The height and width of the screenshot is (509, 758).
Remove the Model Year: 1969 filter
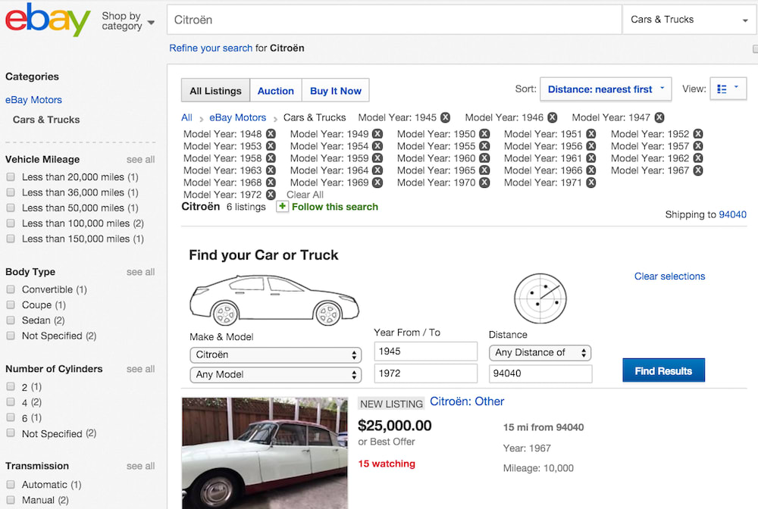[377, 183]
